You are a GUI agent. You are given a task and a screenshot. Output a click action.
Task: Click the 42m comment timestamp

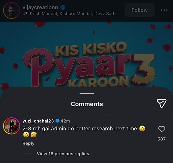65,121
